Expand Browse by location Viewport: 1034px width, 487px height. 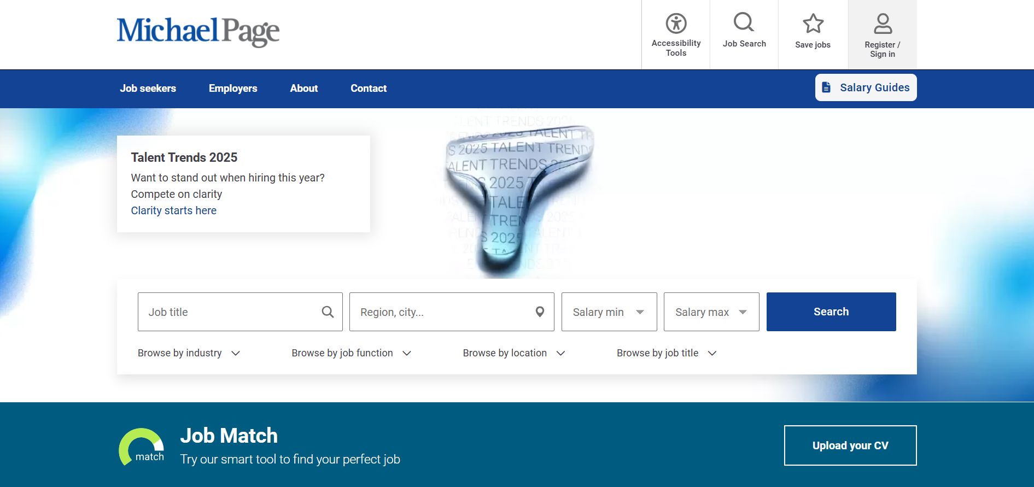(x=513, y=353)
